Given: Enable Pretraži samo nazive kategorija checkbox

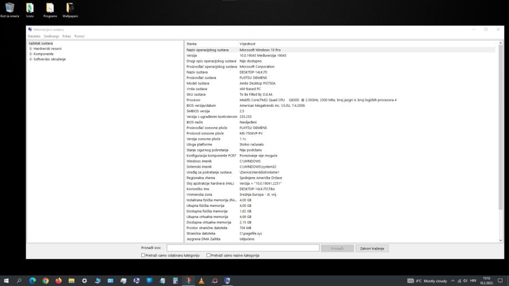Looking at the screenshot, I should (x=208, y=255).
